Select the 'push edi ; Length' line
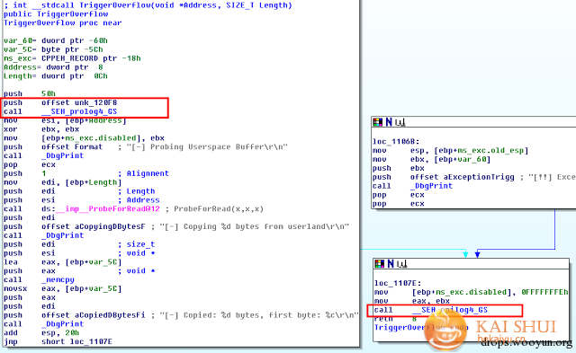 [79, 191]
